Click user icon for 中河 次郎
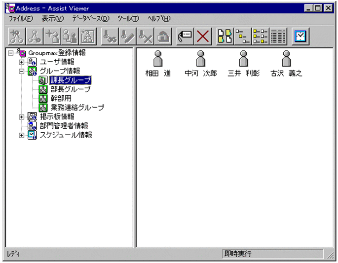Screen dimensions: 338x263 (201, 59)
